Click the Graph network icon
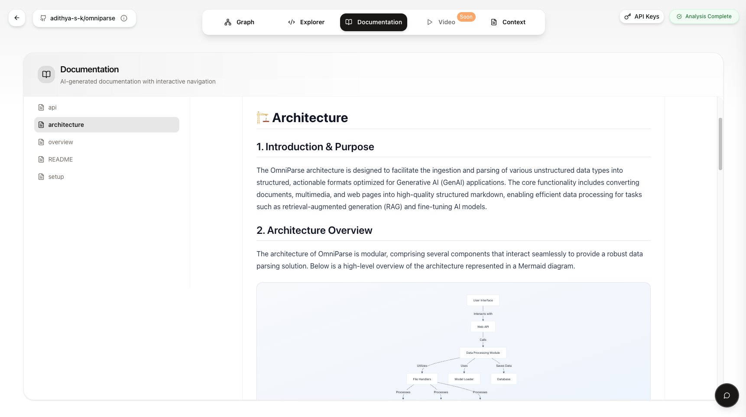The image size is (746, 417). click(228, 22)
